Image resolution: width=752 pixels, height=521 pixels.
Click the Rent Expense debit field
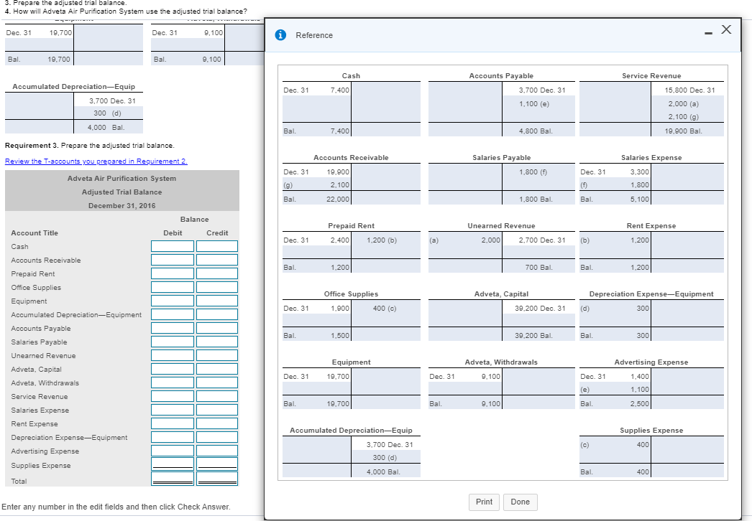click(x=173, y=424)
